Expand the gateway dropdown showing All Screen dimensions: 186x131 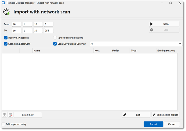(136, 44)
